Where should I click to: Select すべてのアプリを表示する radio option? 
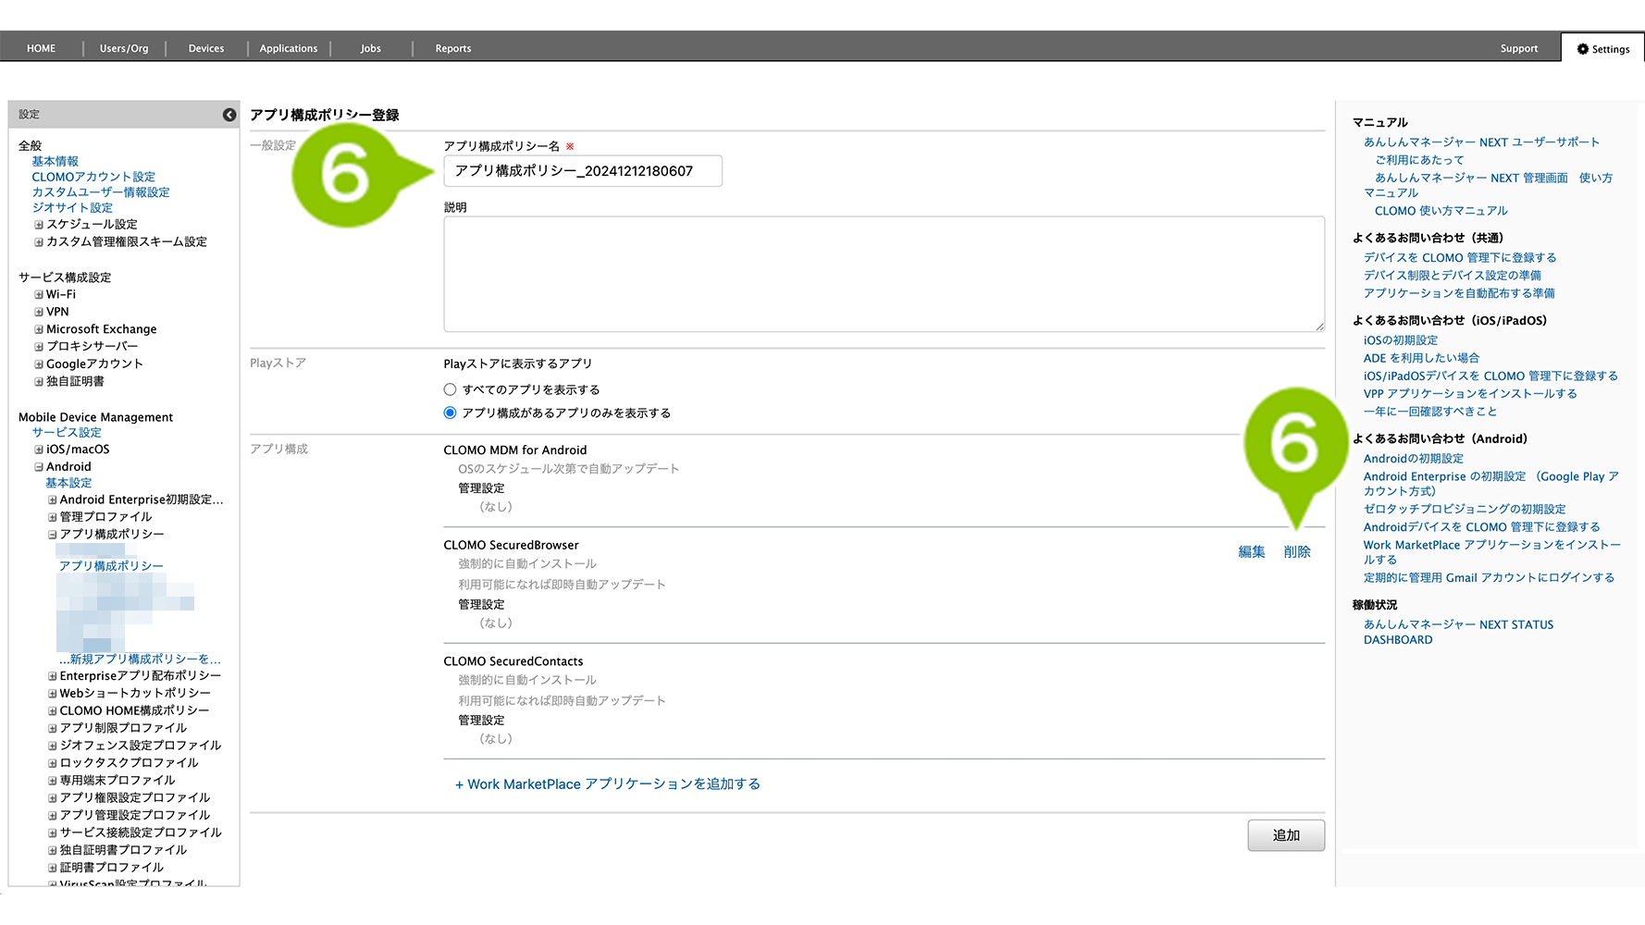tap(451, 389)
